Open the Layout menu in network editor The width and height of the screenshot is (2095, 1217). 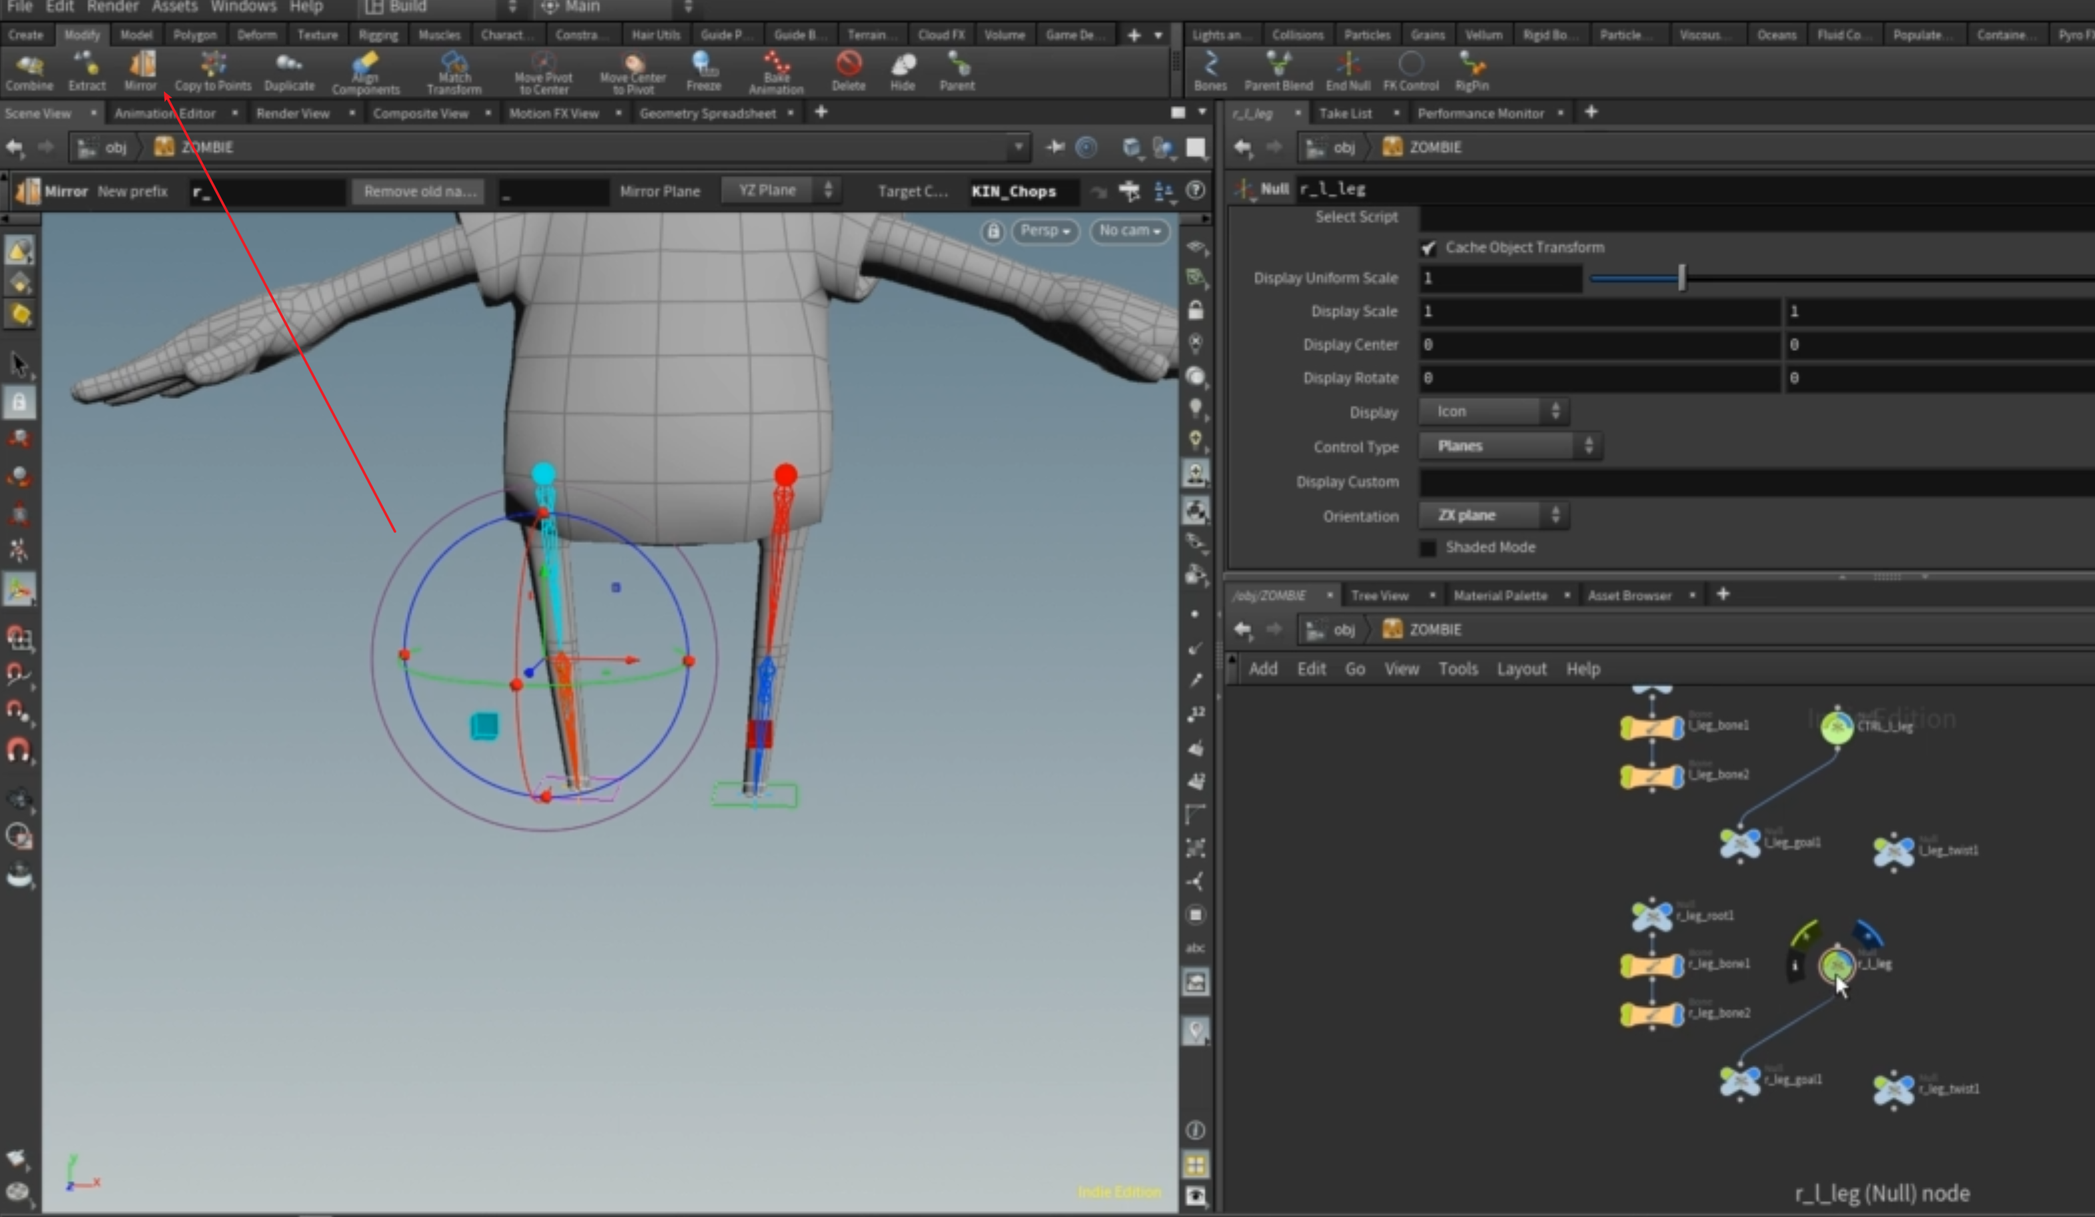click(x=1521, y=669)
